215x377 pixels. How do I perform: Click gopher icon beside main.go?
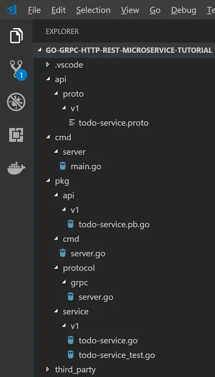63,166
